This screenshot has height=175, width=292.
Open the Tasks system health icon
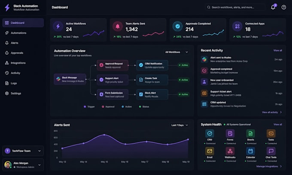(271, 133)
